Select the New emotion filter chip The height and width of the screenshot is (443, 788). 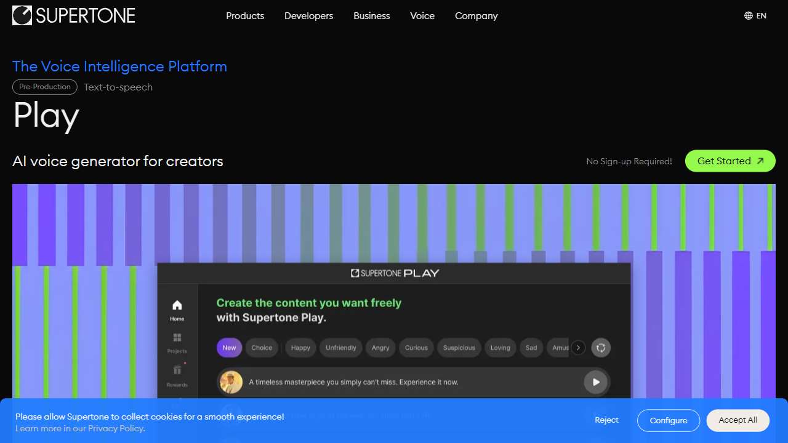coord(229,348)
